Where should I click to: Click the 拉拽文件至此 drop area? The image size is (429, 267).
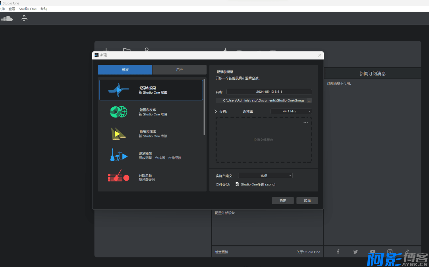(264, 140)
